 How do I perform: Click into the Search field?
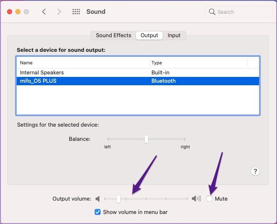[x=238, y=12]
